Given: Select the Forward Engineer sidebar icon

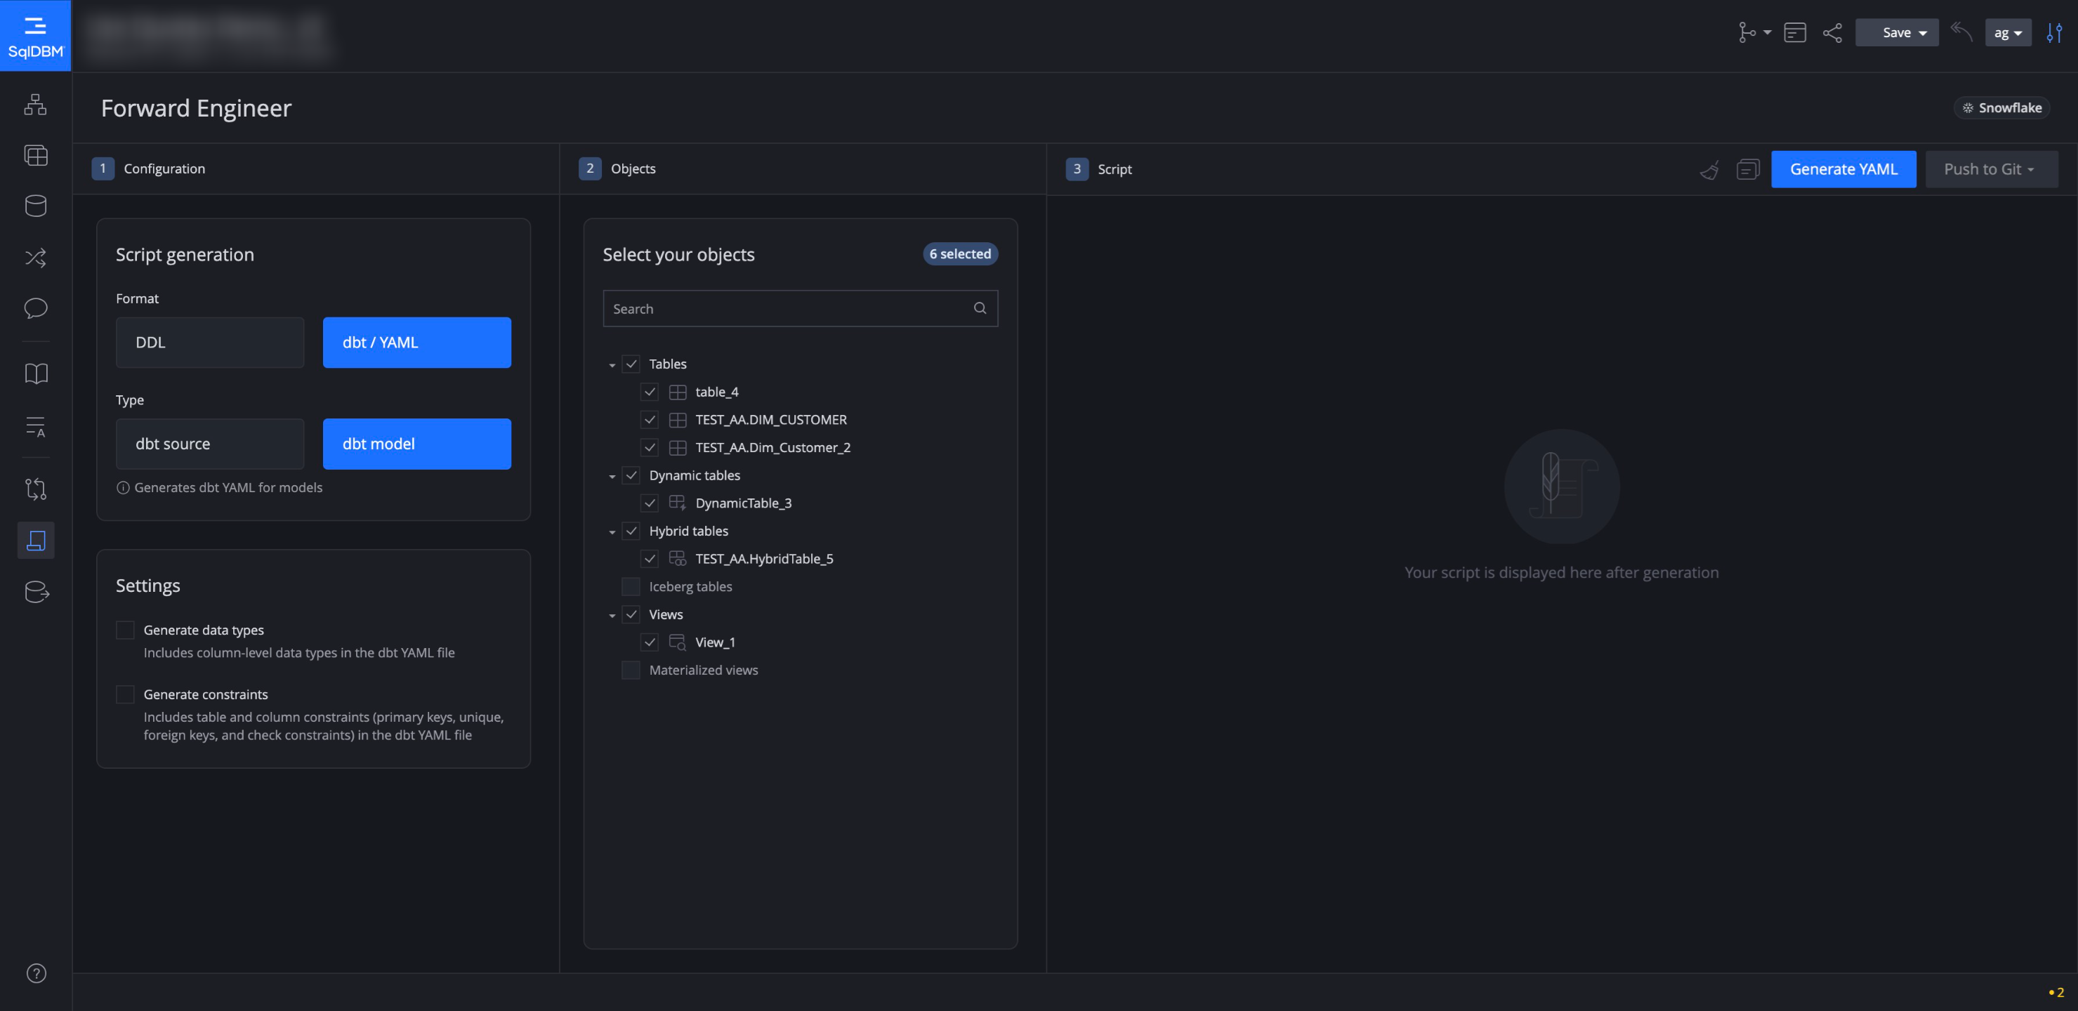Looking at the screenshot, I should click(x=36, y=540).
